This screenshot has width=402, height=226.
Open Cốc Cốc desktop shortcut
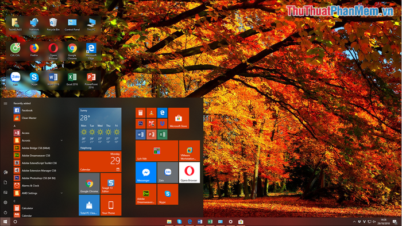pyautogui.click(x=15, y=50)
